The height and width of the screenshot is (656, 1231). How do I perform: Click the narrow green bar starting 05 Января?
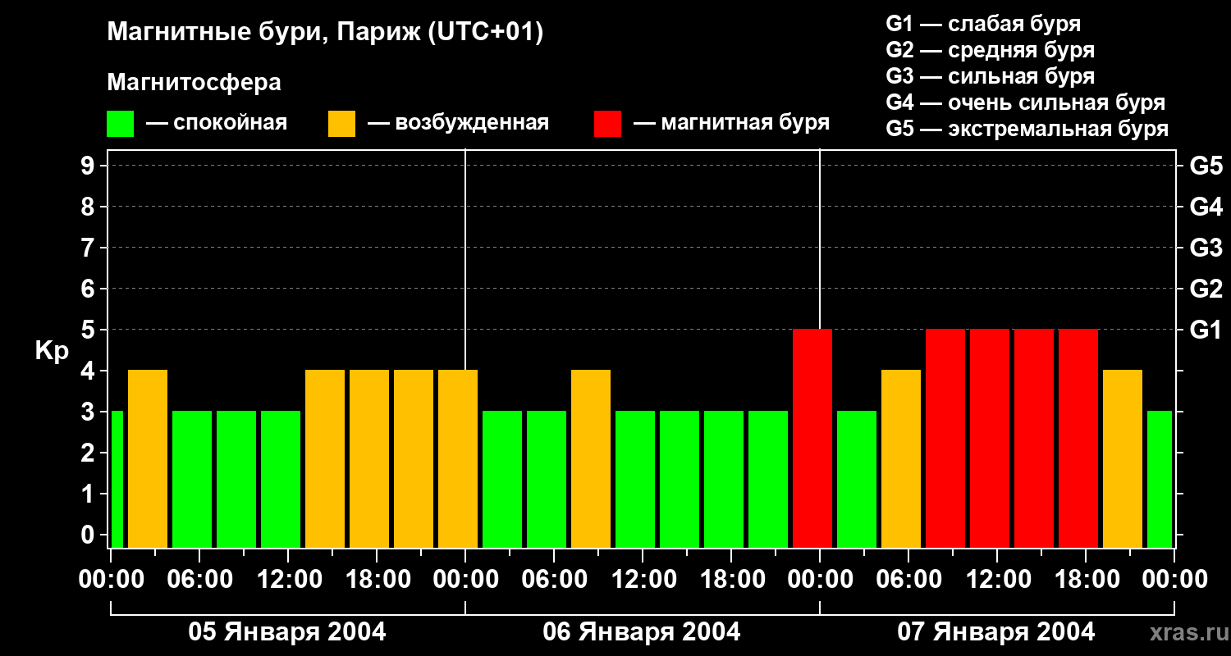[x=117, y=480]
